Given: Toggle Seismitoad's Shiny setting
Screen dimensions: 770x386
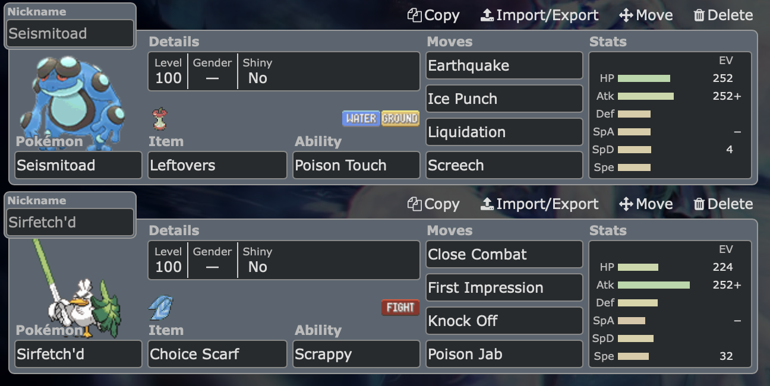Looking at the screenshot, I should [x=257, y=71].
